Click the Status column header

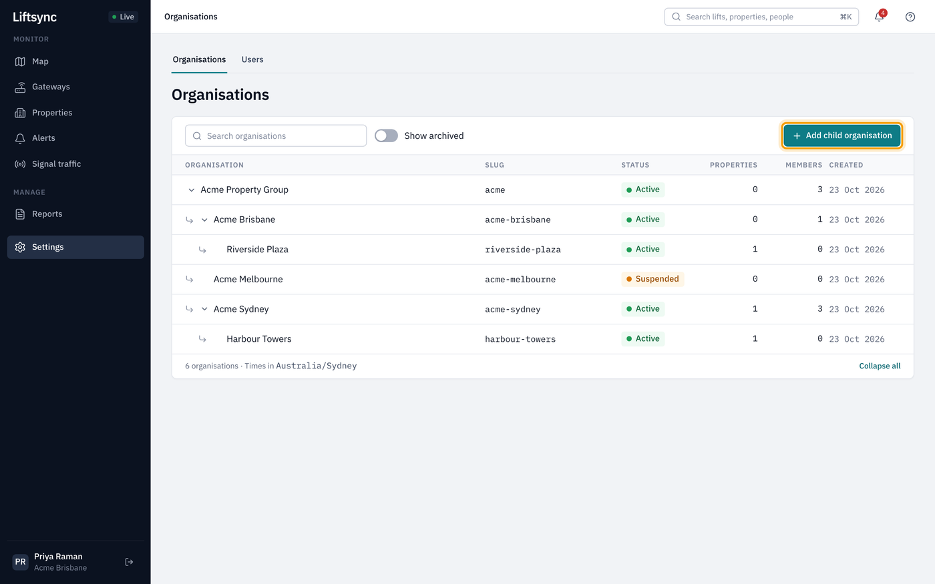[x=635, y=165]
